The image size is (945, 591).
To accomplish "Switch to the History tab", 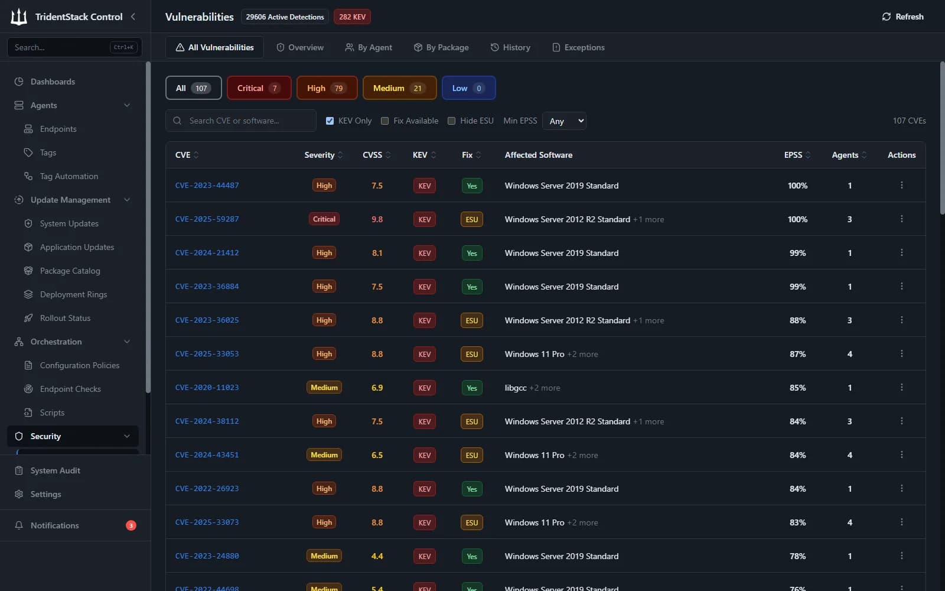I will (x=510, y=47).
